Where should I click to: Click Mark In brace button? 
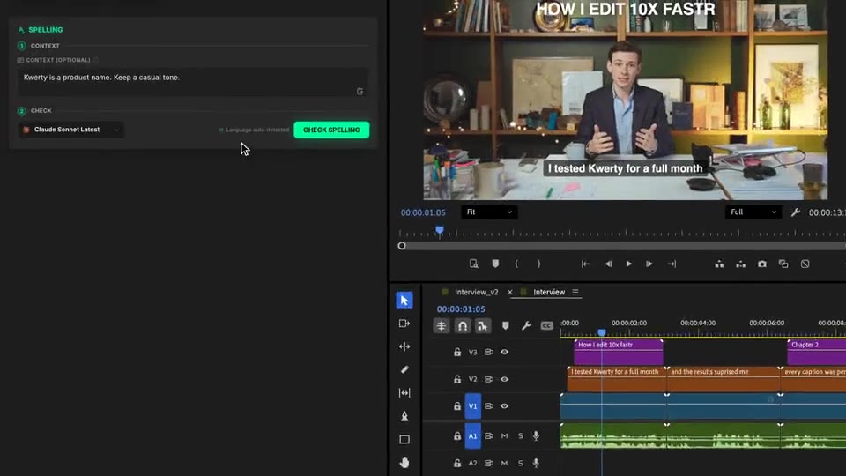coord(516,264)
